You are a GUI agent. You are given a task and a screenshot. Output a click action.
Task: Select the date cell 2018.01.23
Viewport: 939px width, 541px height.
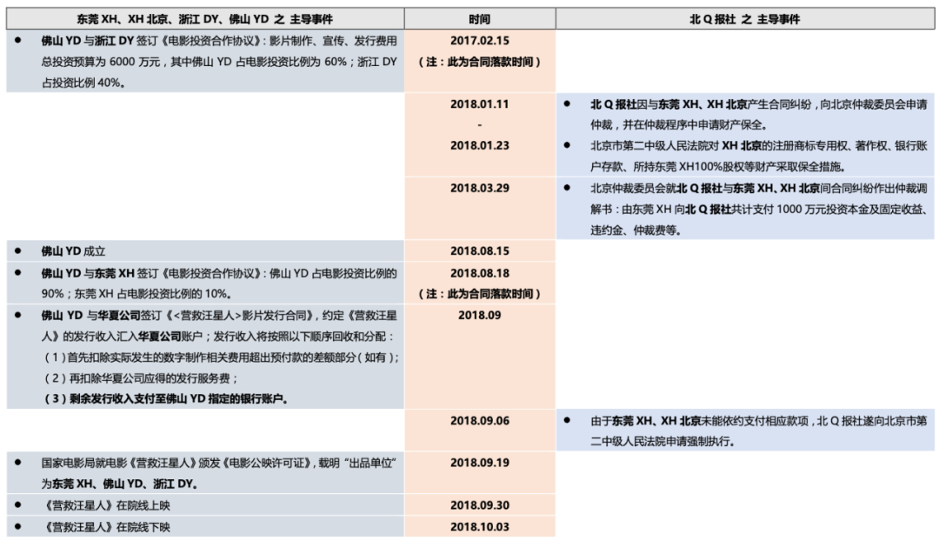click(480, 145)
